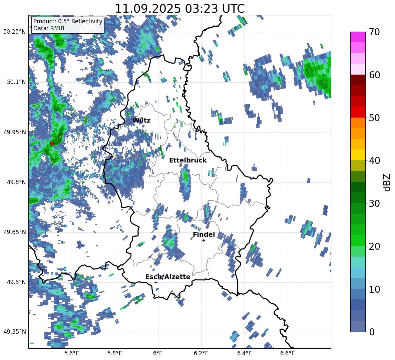Click the 6.2°E longitude label
This screenshot has width=395, height=360.
(x=201, y=353)
